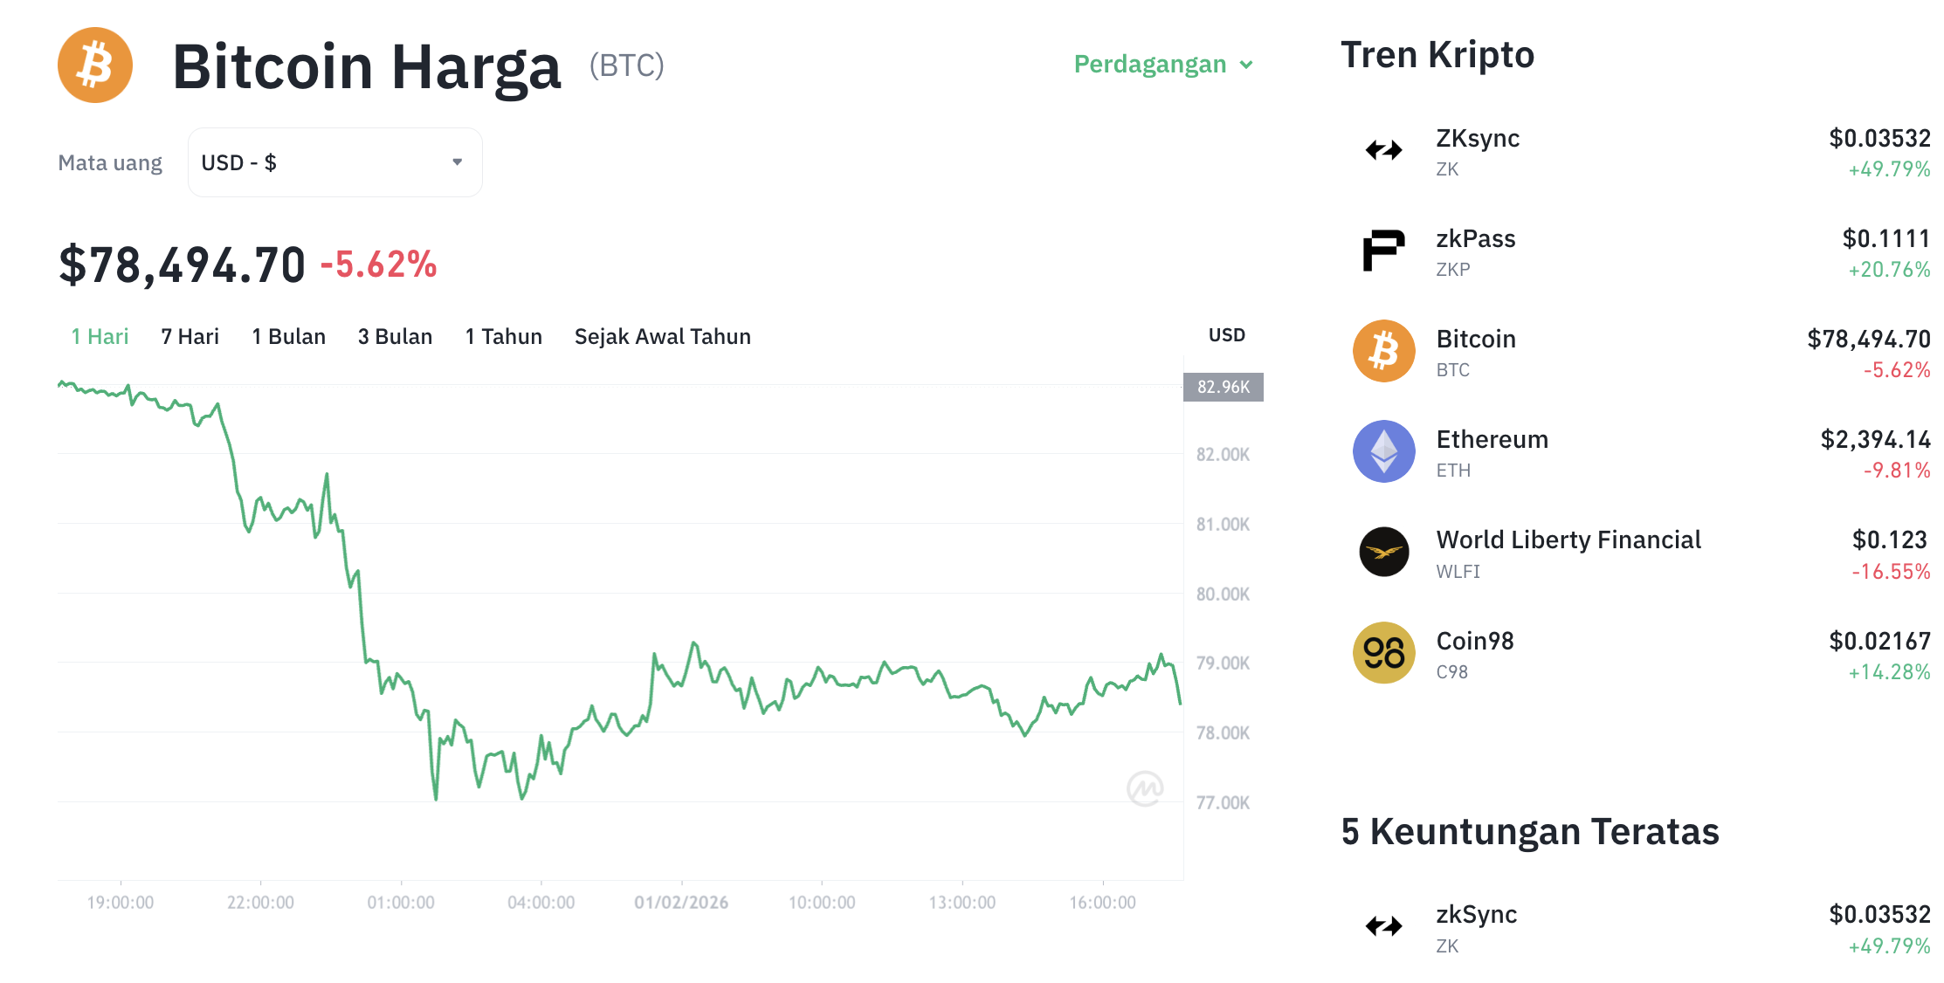
Task: Click the Bitcoin logo icon in the header
Action: tap(93, 65)
